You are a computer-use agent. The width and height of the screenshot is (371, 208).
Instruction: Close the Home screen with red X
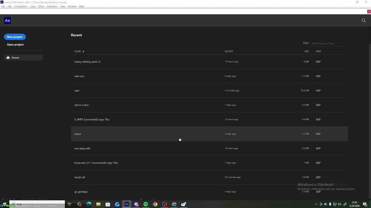point(369,12)
